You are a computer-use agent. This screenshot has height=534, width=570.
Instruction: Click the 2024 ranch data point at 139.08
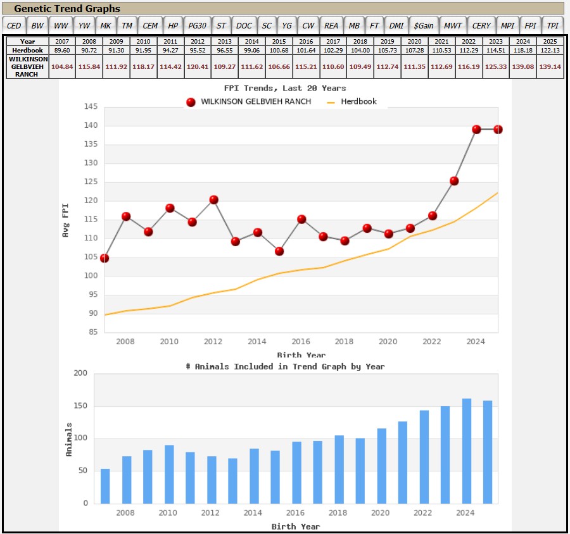click(476, 129)
